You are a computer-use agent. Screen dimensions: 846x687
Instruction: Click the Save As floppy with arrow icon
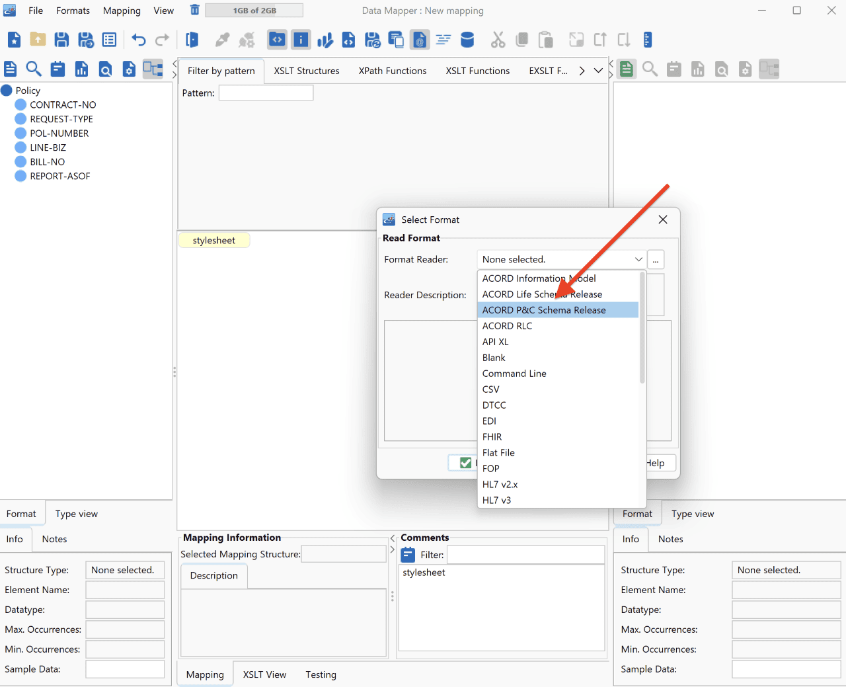(86, 40)
